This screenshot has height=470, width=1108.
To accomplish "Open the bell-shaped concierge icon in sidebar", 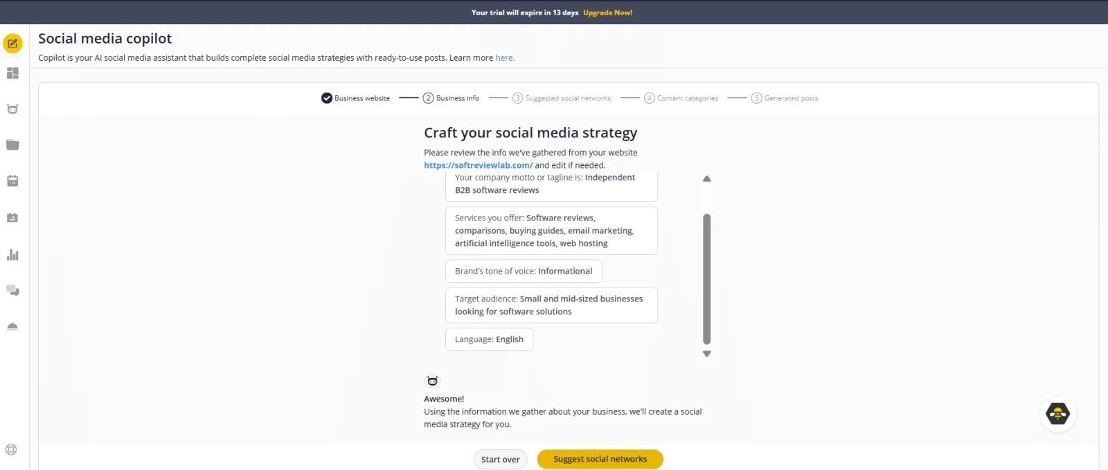I will tap(12, 326).
